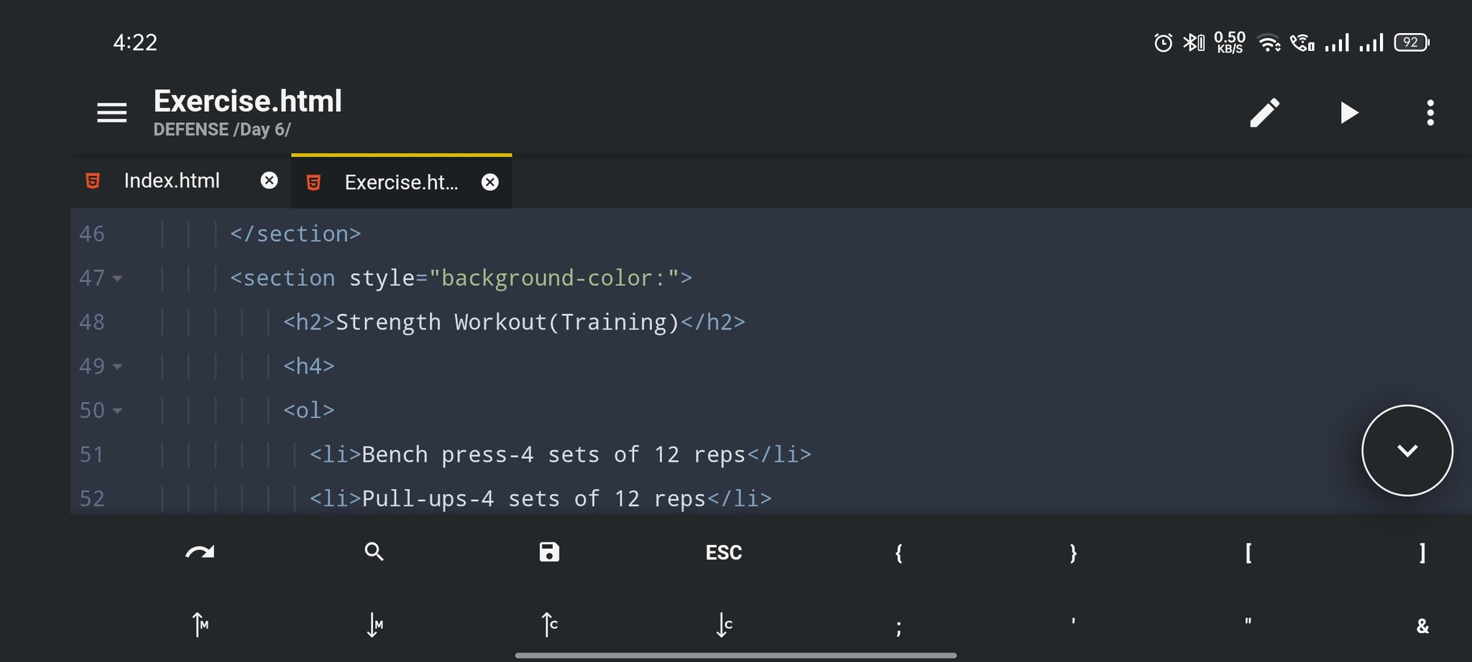Click the redo arrow icon
Screen dimensions: 1472x662
(x=200, y=552)
